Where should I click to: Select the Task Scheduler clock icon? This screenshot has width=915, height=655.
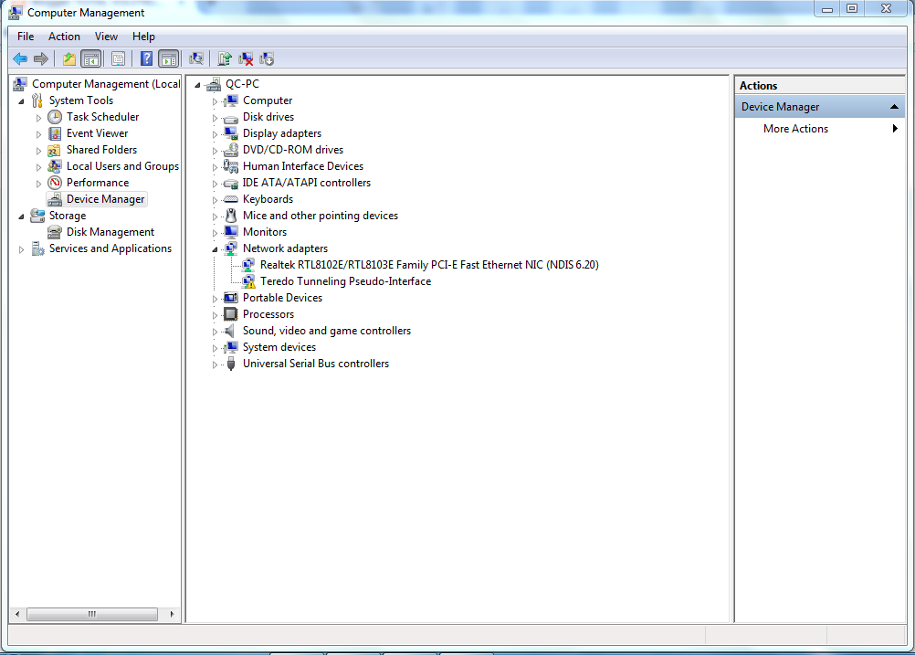point(55,117)
